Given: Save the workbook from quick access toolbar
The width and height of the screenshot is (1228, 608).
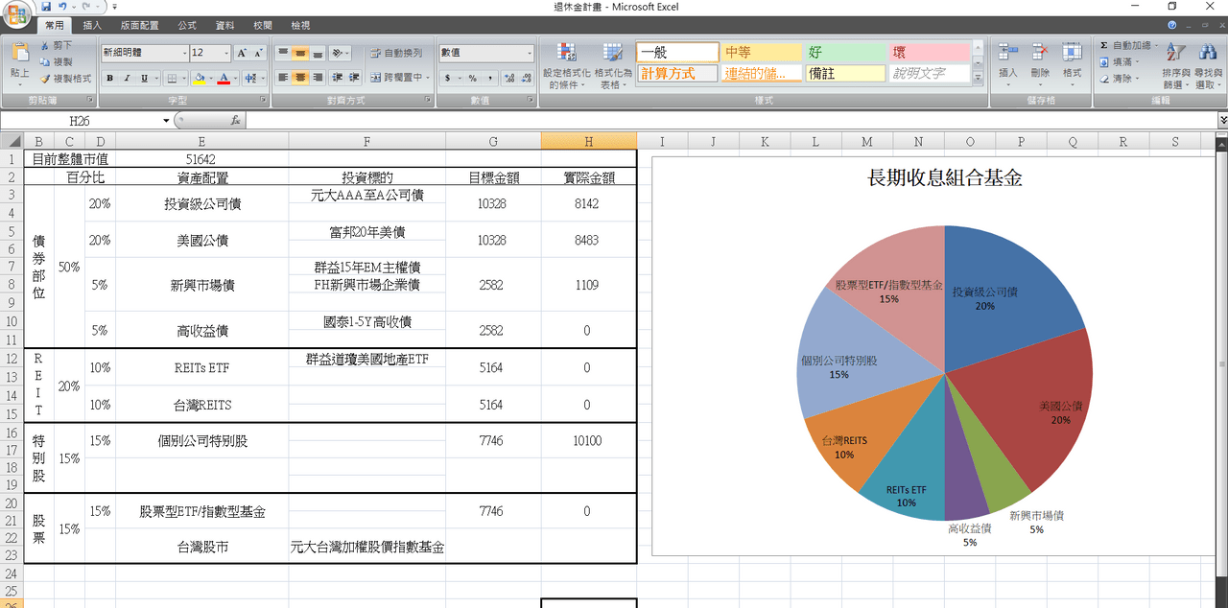Looking at the screenshot, I should [46, 7].
